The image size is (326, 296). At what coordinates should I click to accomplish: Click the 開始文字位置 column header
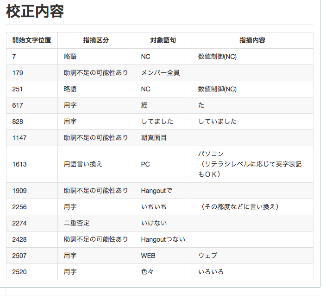32,40
